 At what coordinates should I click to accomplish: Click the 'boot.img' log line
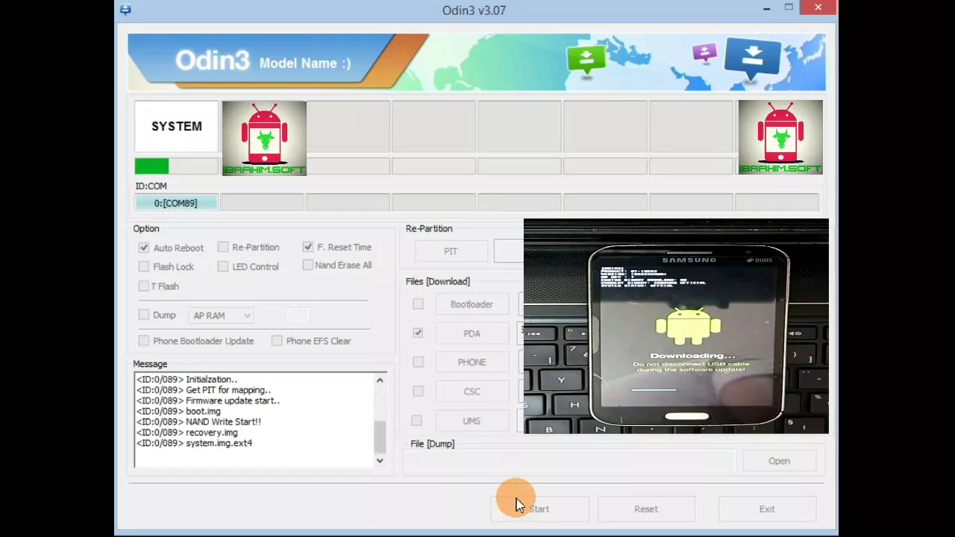(178, 411)
